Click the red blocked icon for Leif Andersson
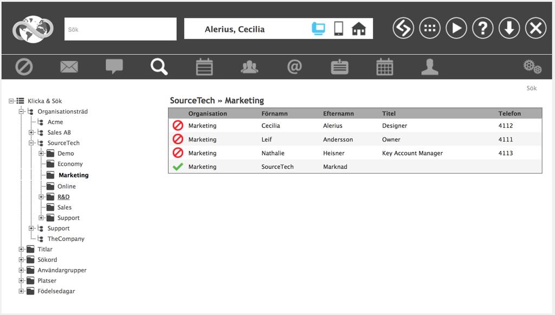The height and width of the screenshot is (315, 555). coord(178,139)
